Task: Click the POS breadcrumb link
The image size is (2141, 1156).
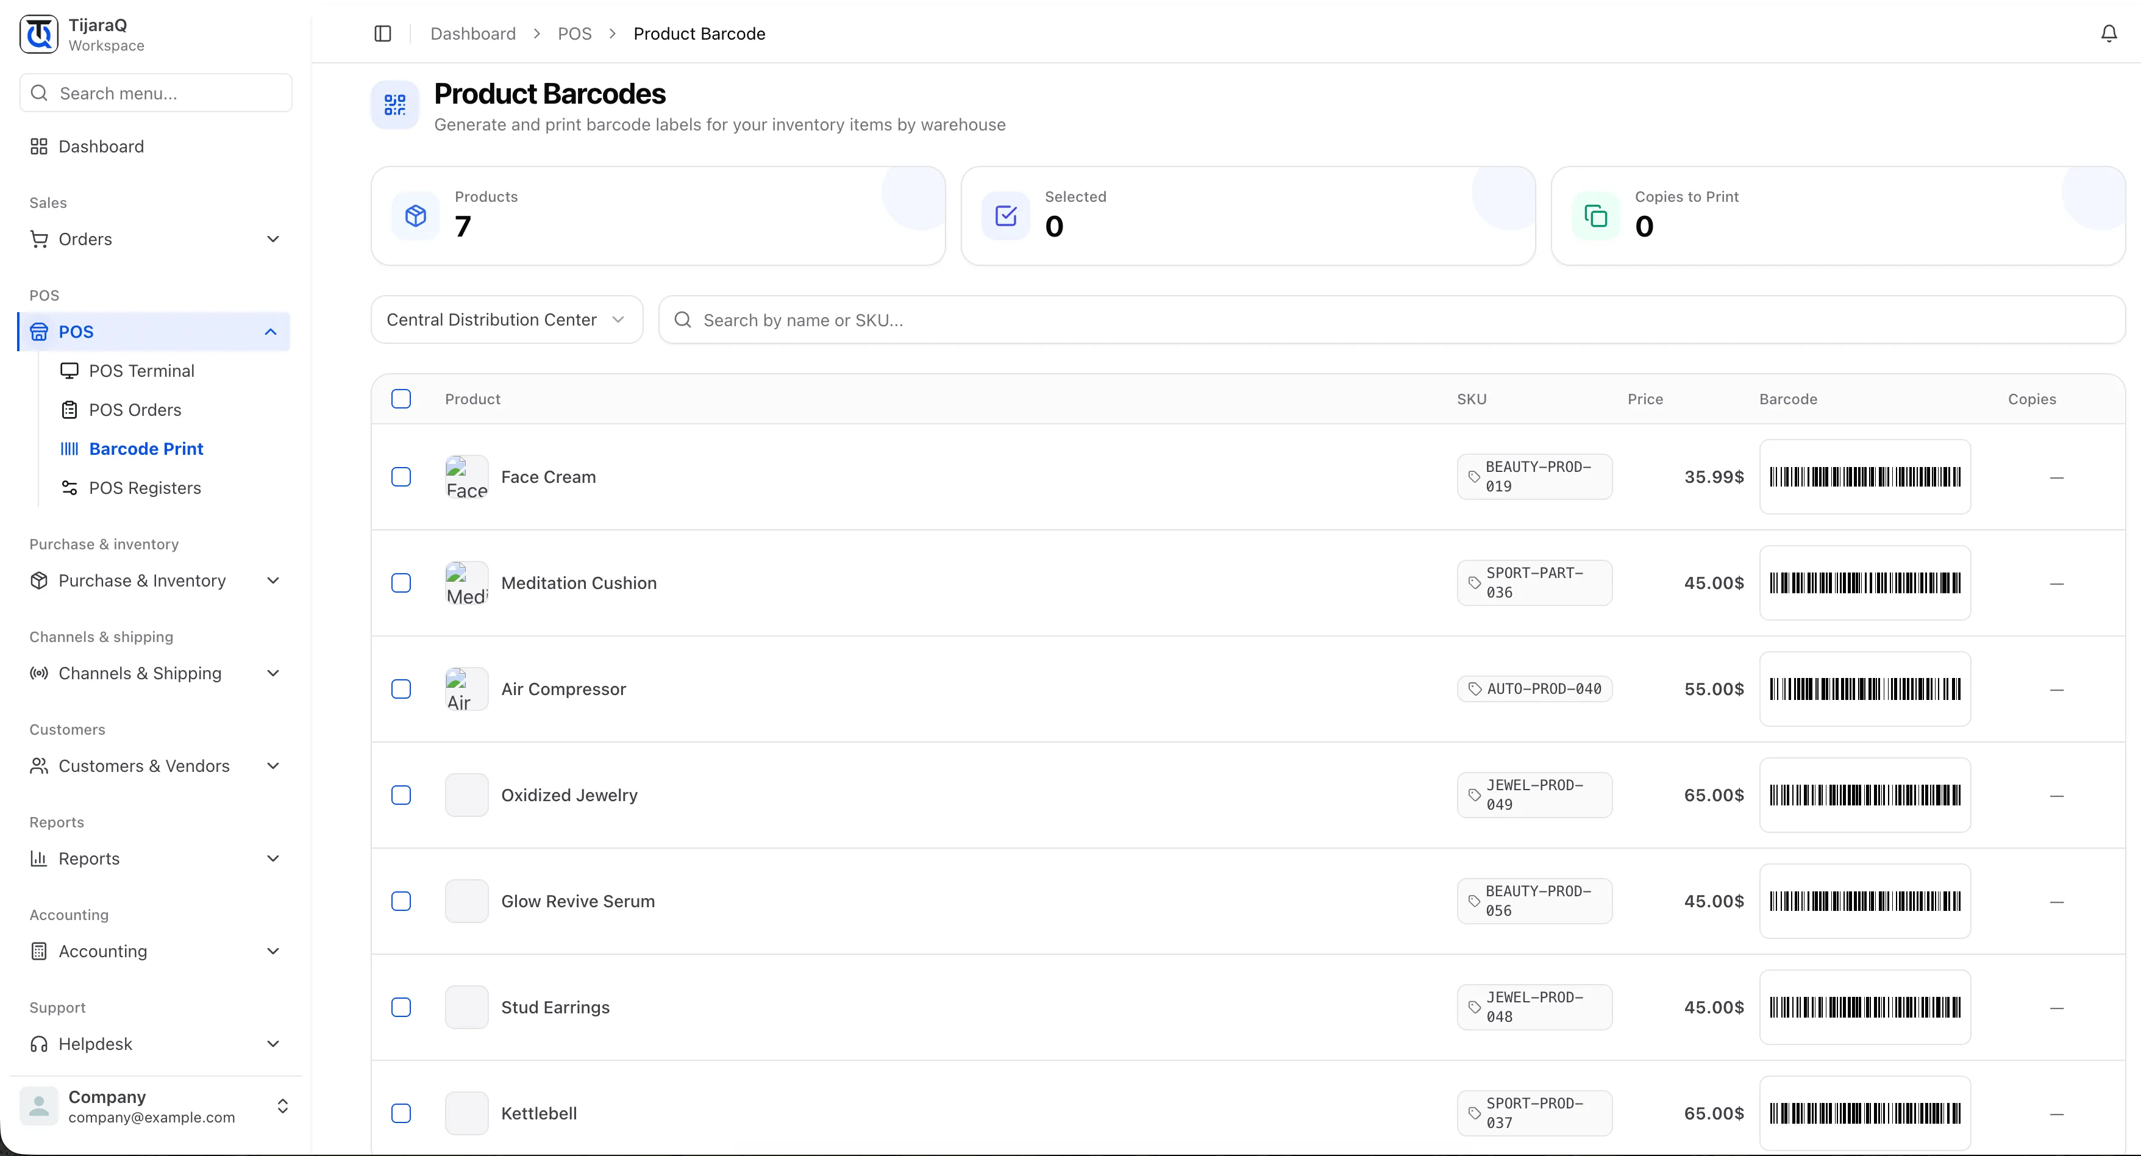Action: tap(574, 34)
